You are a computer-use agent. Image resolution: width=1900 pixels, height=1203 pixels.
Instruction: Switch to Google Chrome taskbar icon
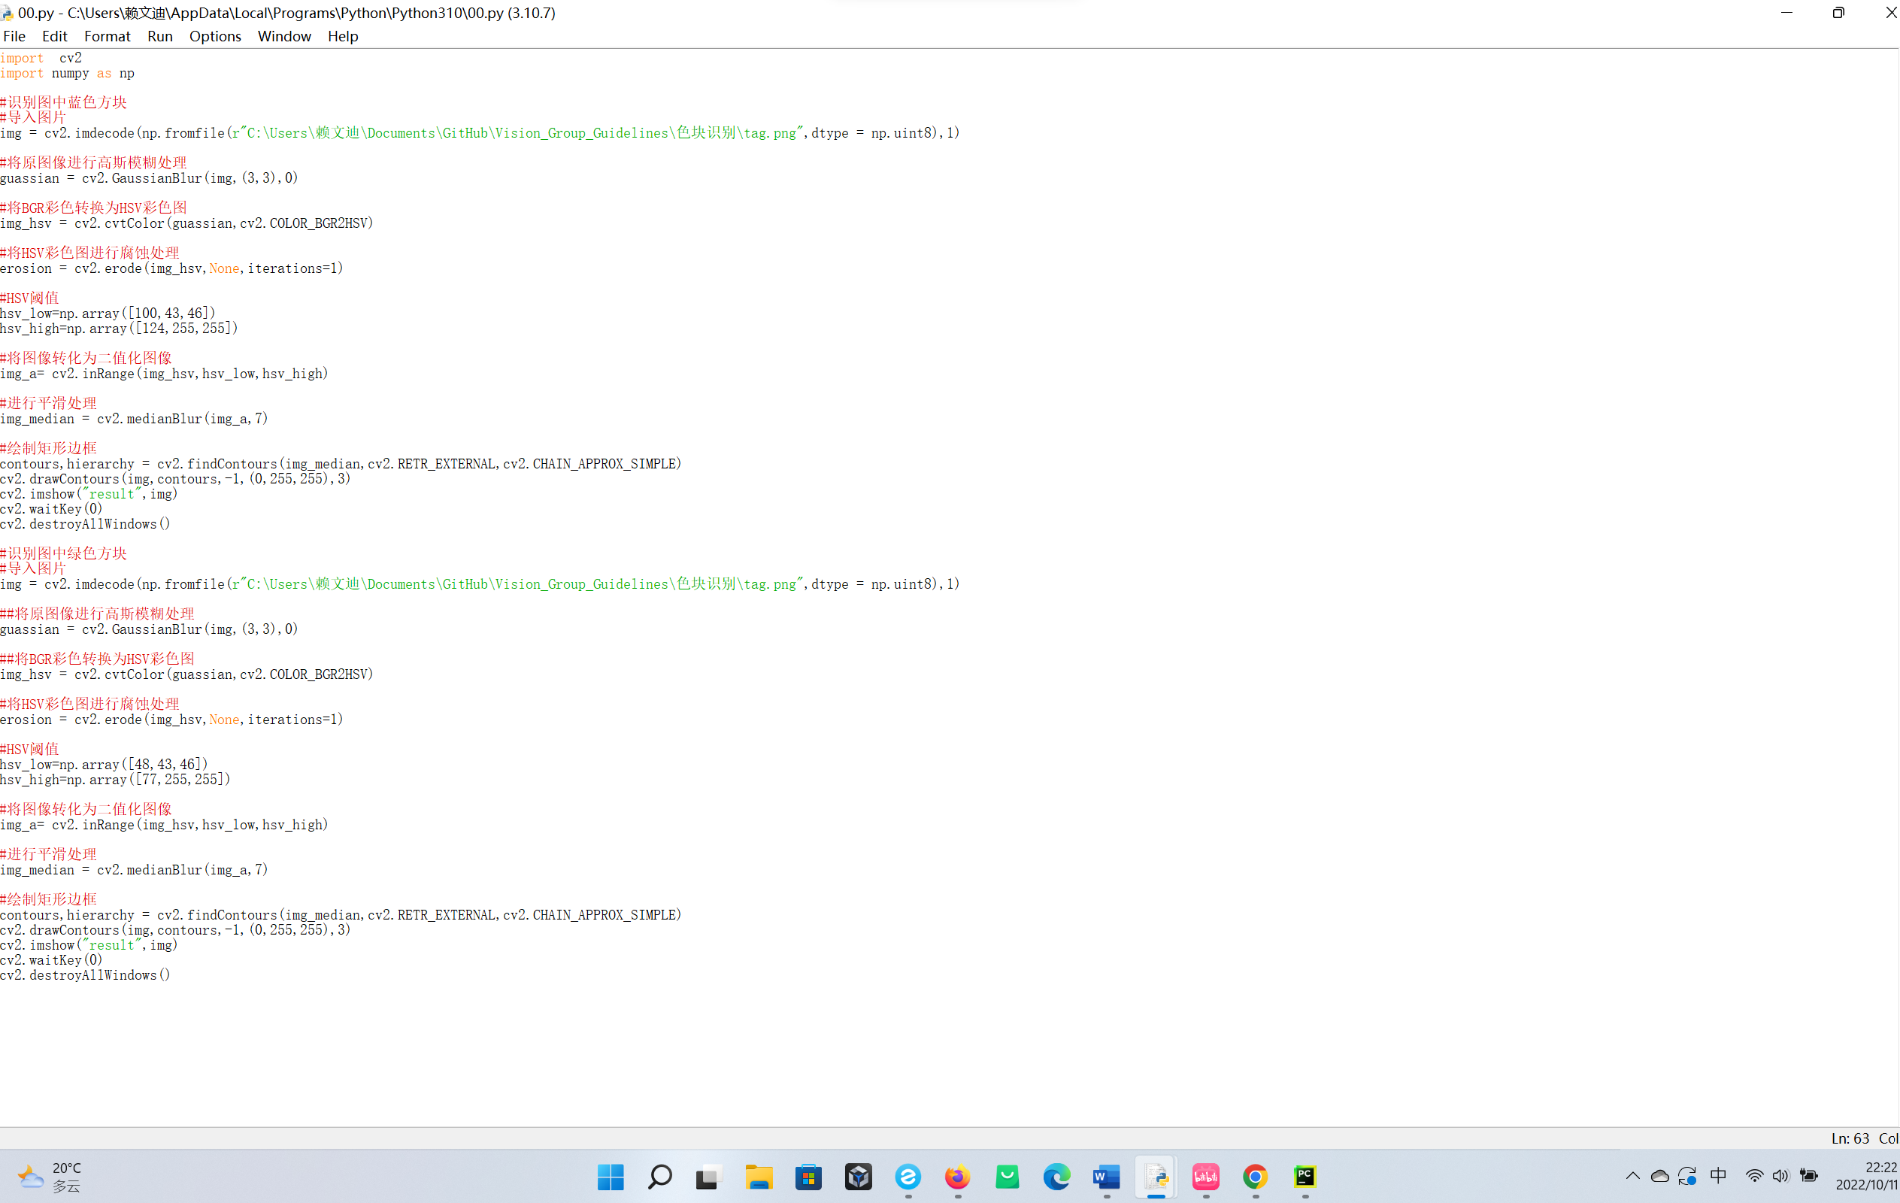tap(1255, 1177)
